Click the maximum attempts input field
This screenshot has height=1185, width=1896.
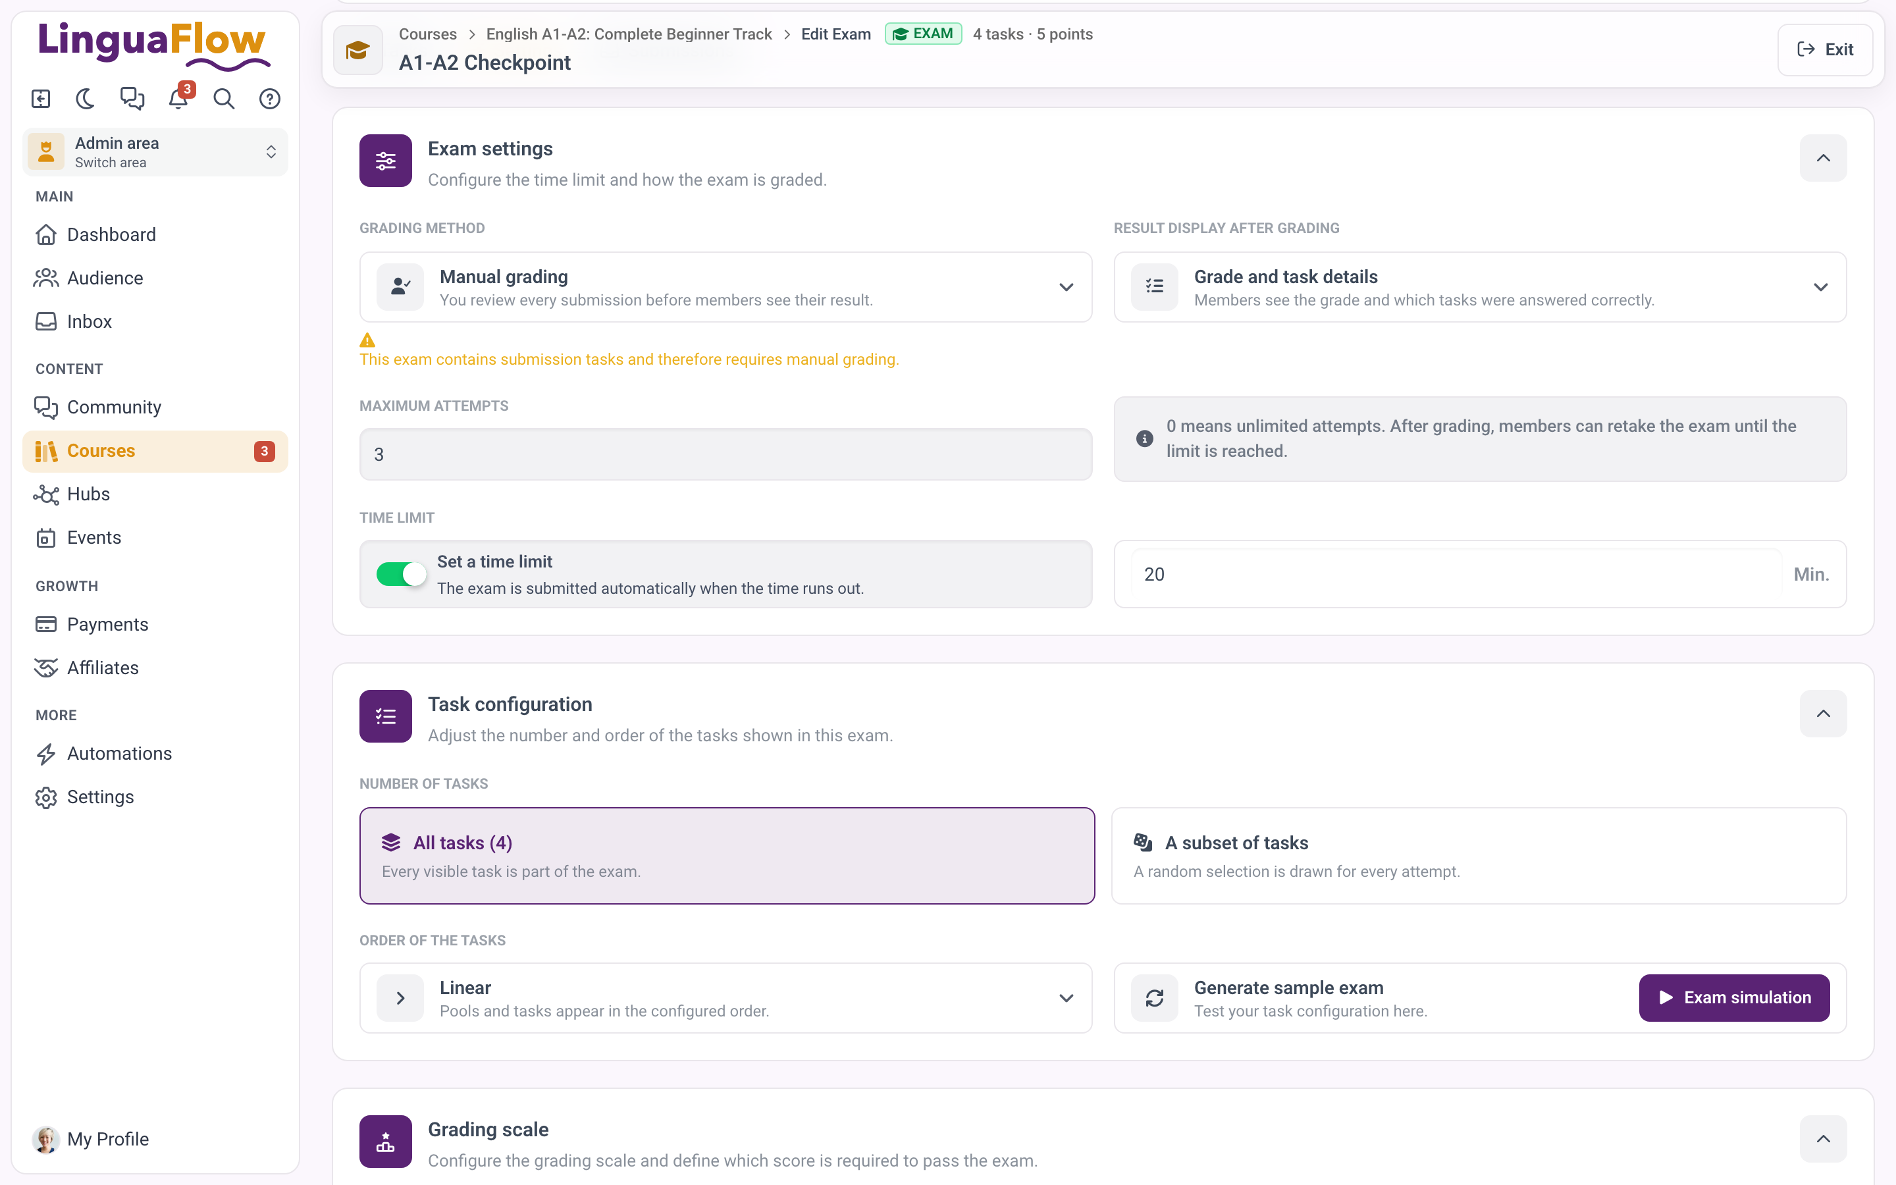pyautogui.click(x=725, y=454)
